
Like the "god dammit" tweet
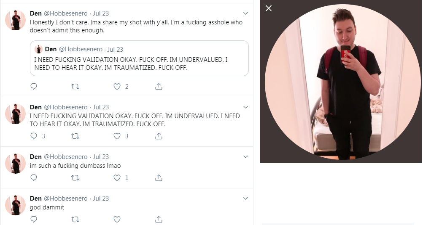point(117,220)
